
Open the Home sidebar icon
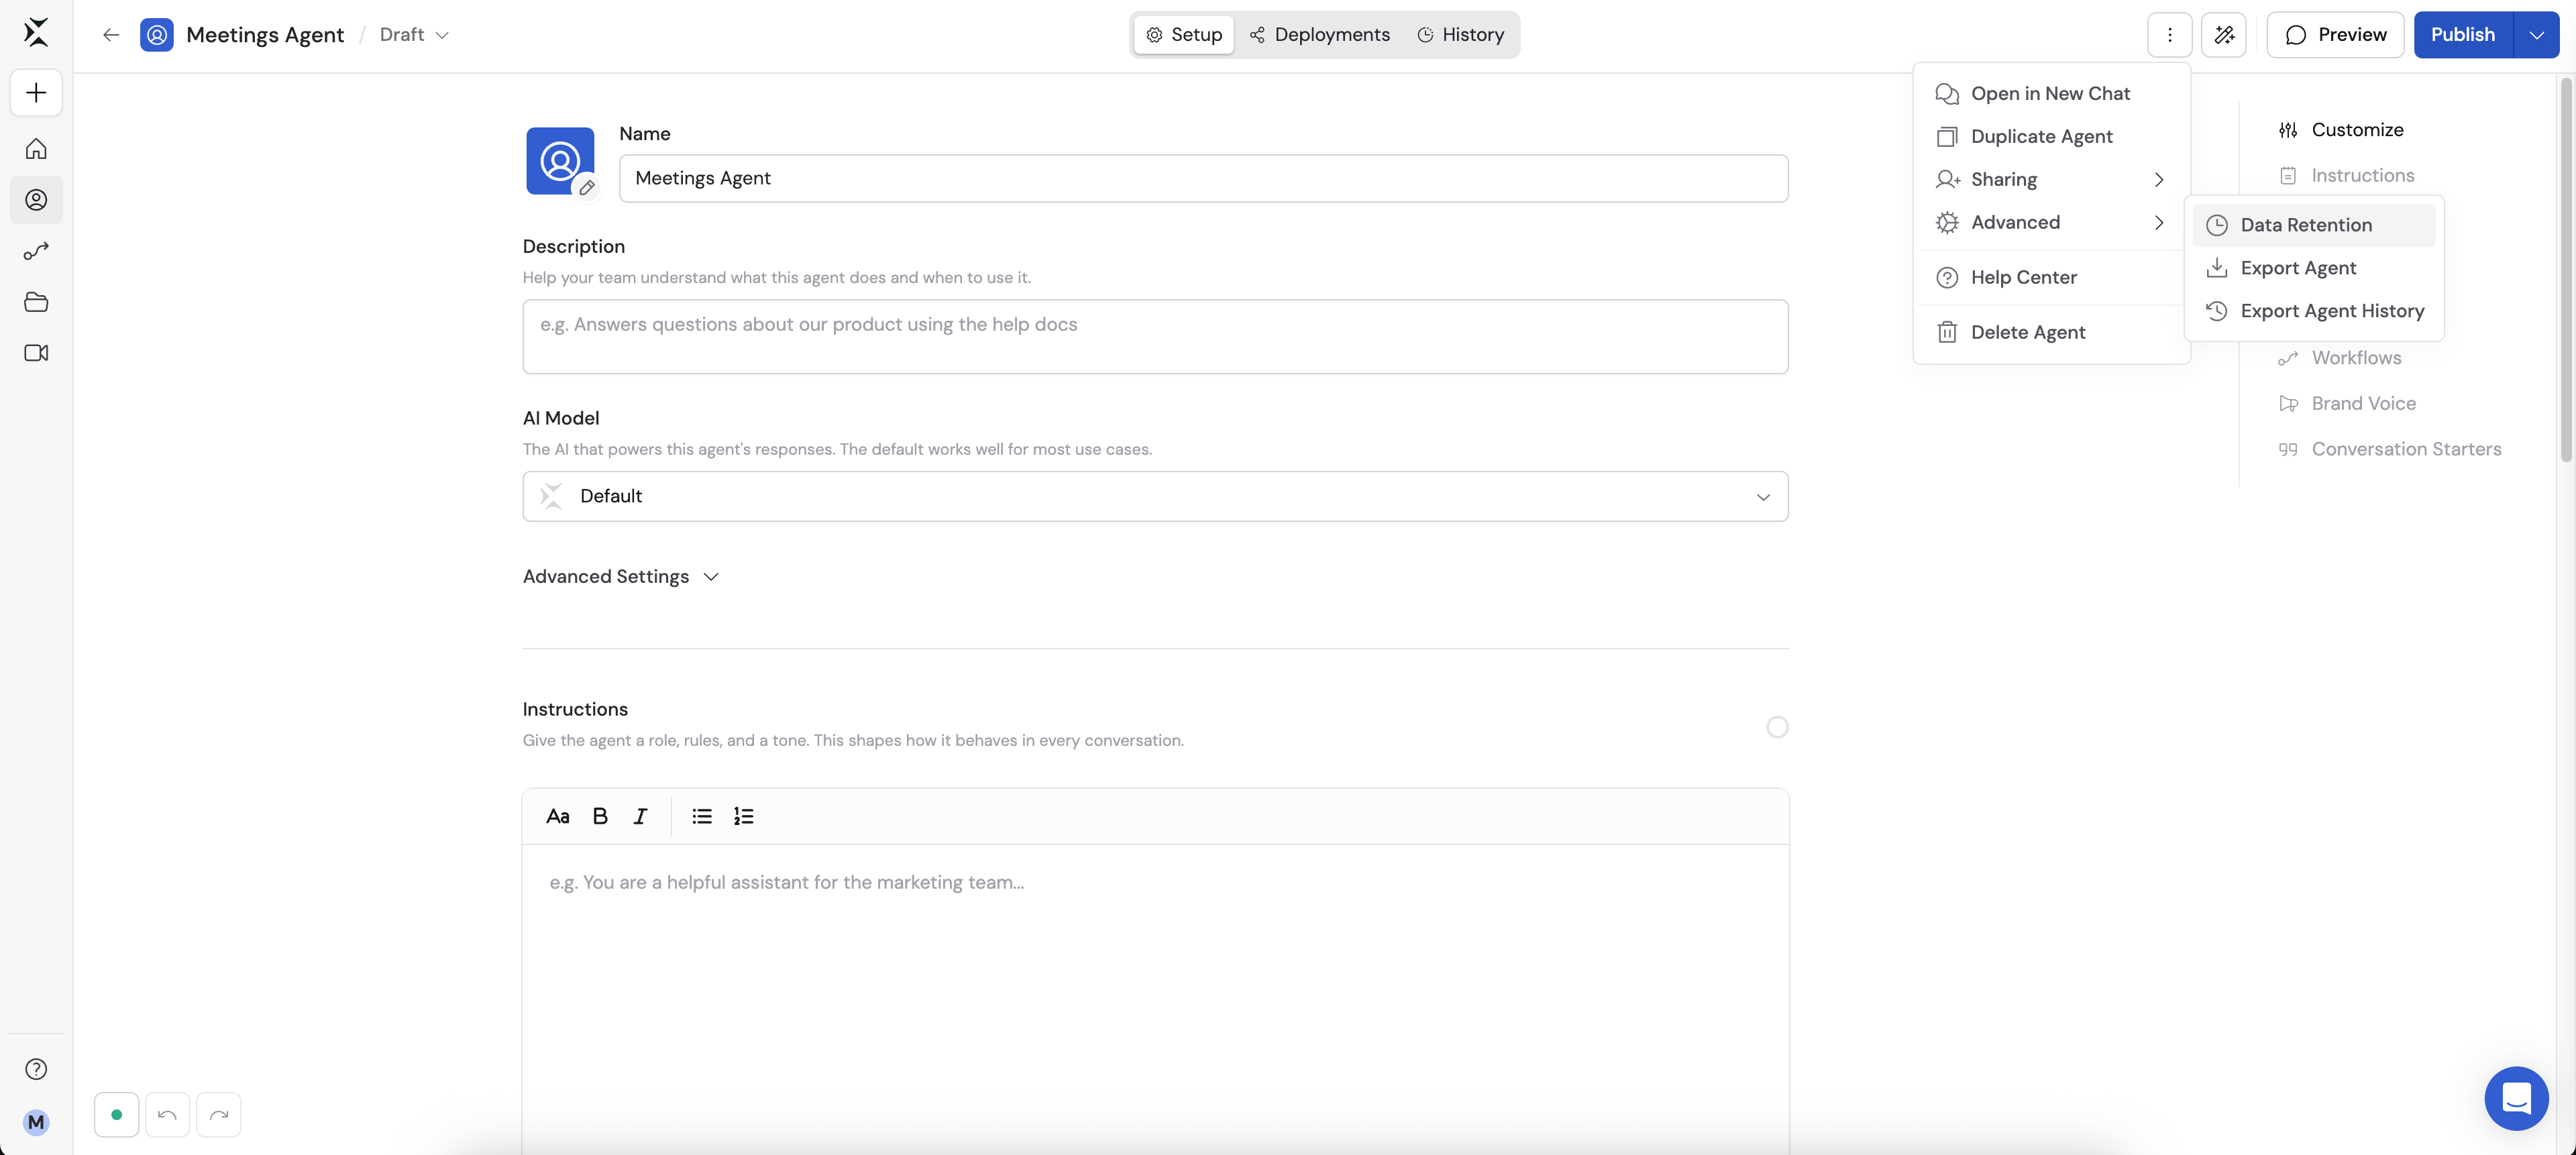coord(36,149)
